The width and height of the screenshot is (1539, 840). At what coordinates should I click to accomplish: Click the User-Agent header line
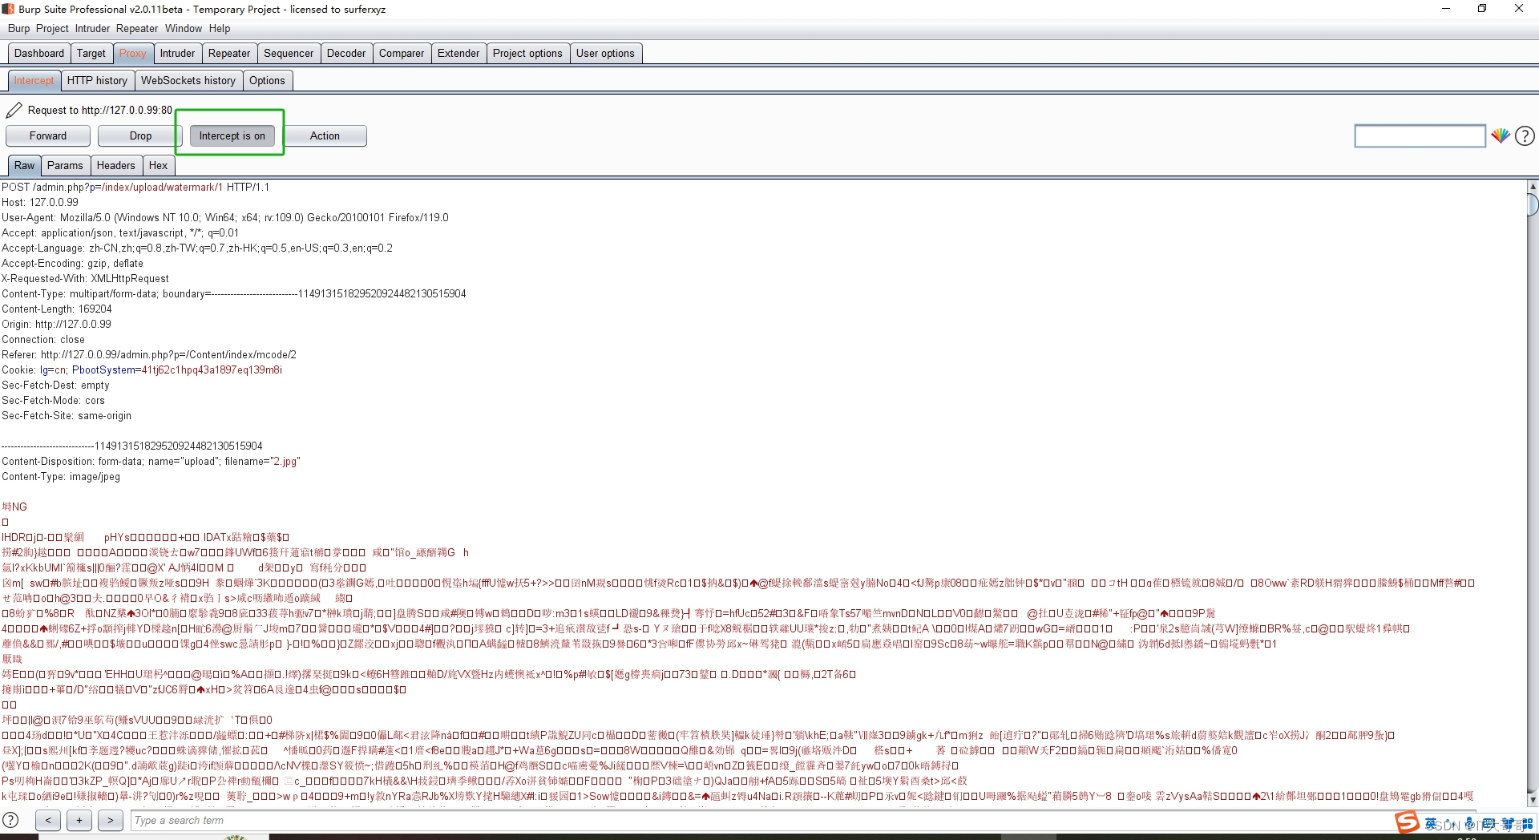pos(225,217)
